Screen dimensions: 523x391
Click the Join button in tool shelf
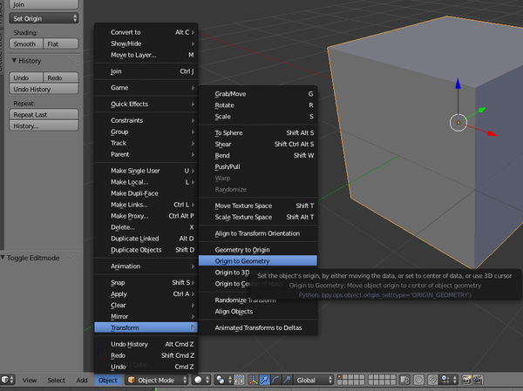point(44,4)
